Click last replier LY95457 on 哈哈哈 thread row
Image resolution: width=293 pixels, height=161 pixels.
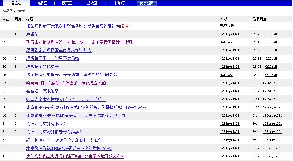(269, 83)
